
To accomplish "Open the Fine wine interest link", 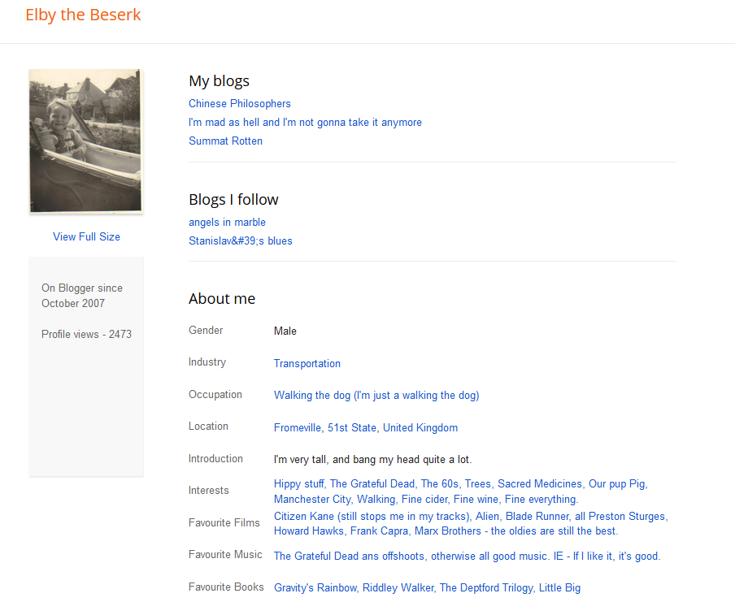I will pos(476,500).
